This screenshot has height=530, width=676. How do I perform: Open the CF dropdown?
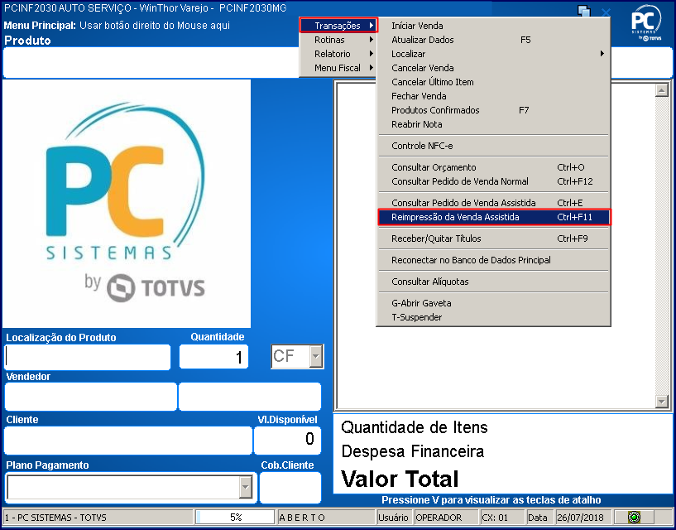(316, 356)
